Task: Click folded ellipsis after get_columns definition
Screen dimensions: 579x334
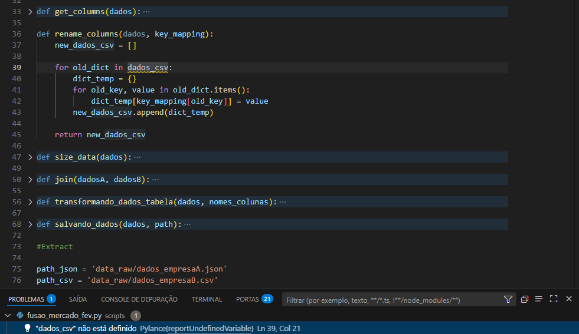Action: coord(146,12)
